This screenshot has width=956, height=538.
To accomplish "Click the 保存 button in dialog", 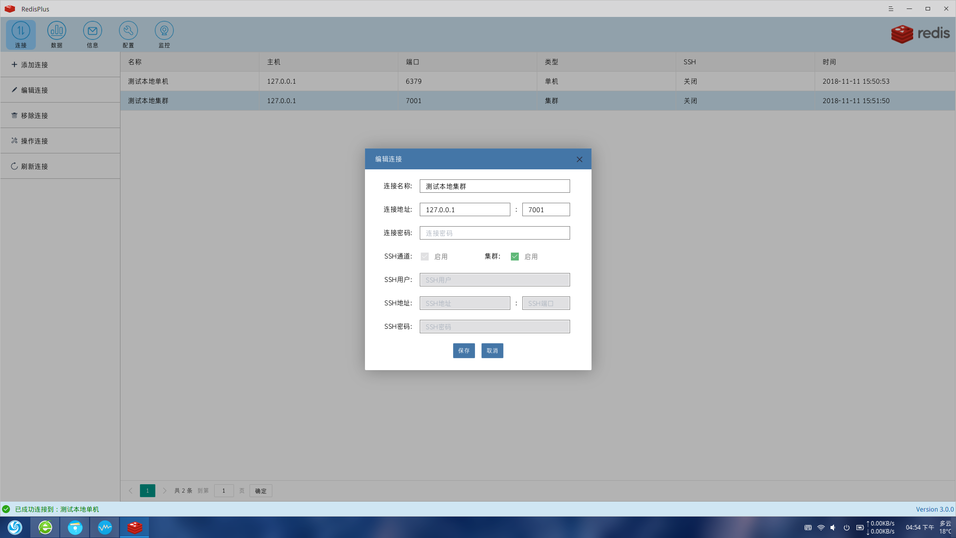I will (464, 351).
